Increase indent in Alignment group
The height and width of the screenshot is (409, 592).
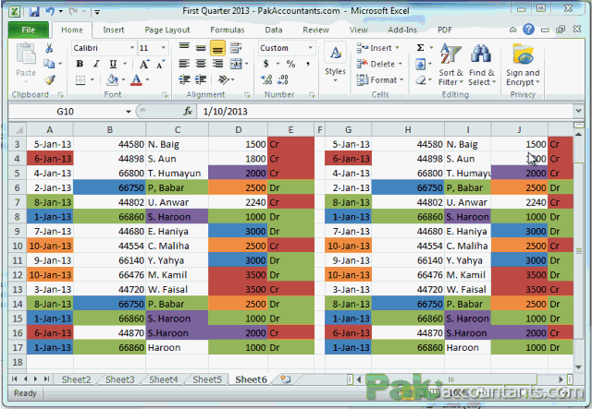[201, 79]
